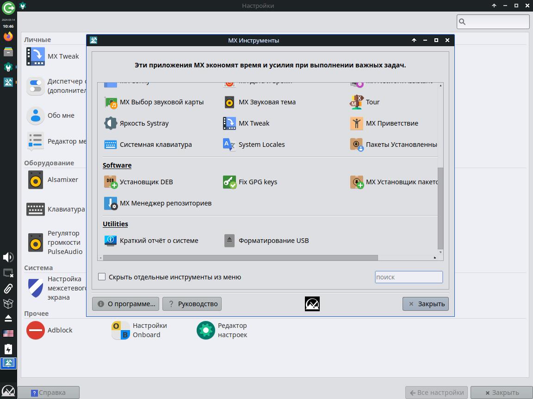Open Клавиатура settings in Настройки

click(x=56, y=209)
